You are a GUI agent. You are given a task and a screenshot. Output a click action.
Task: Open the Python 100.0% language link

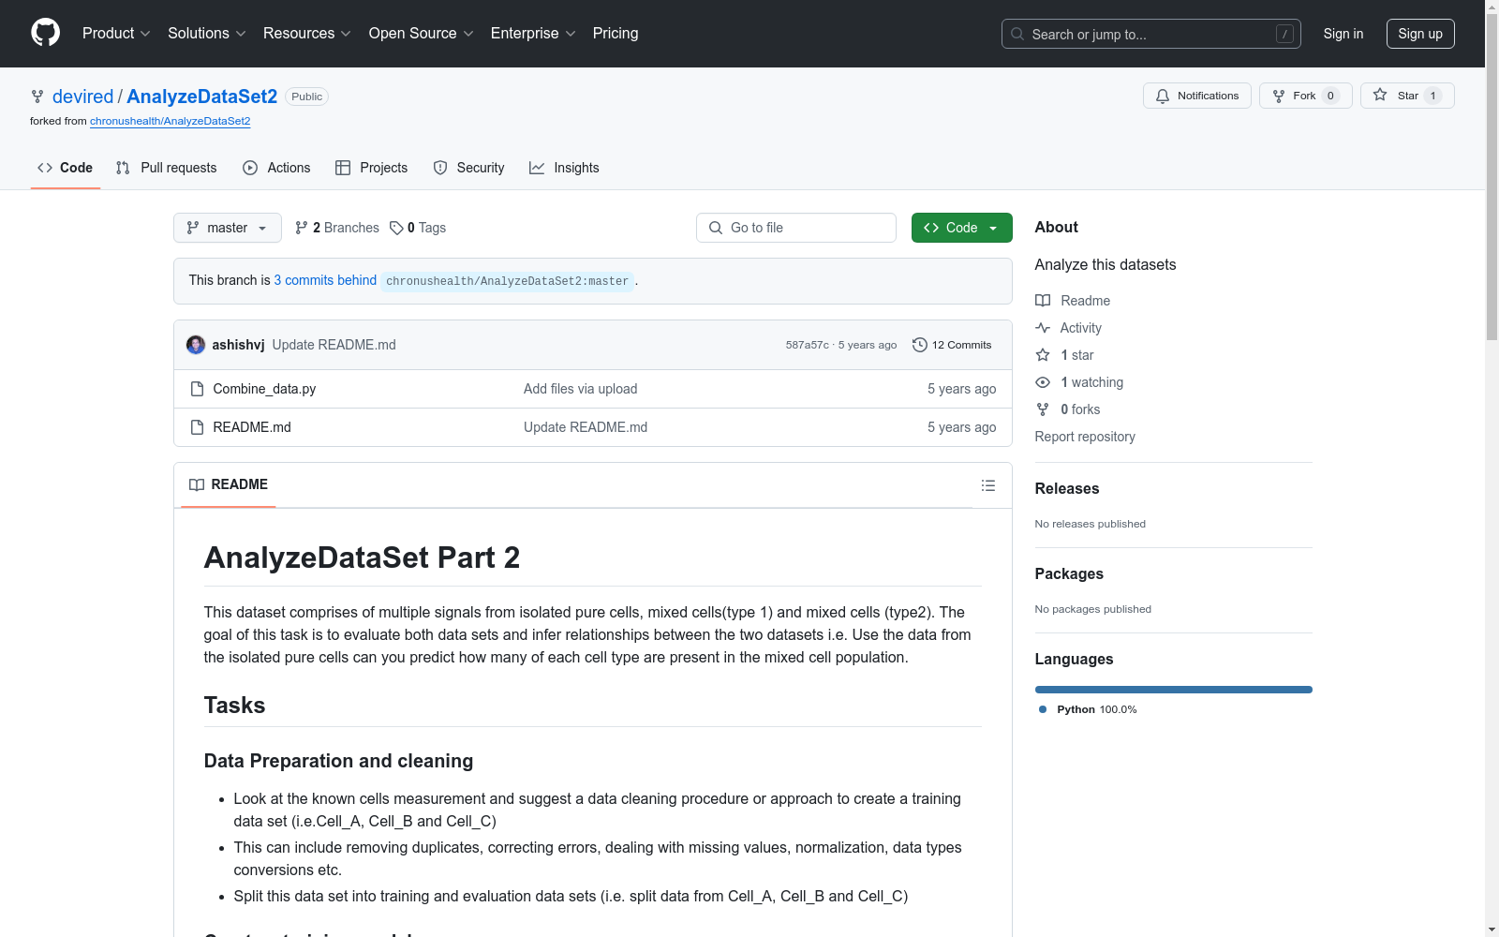tap(1088, 709)
